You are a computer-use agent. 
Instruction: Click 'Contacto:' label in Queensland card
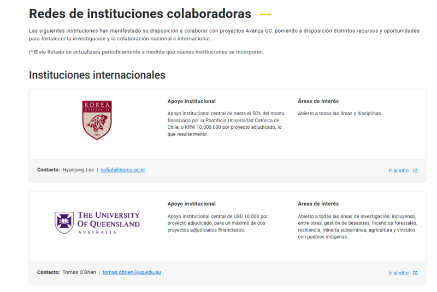49,272
